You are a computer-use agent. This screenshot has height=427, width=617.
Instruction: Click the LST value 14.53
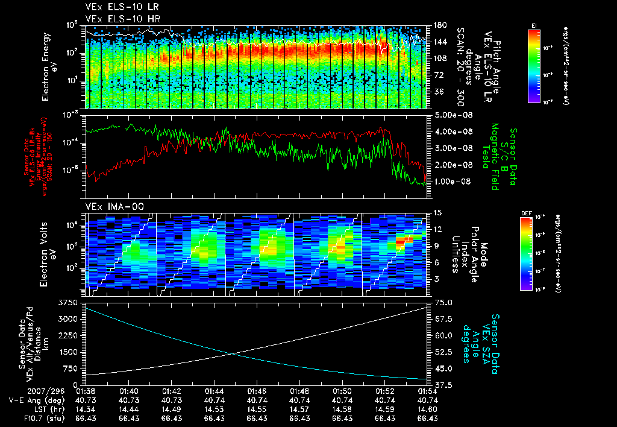(214, 410)
